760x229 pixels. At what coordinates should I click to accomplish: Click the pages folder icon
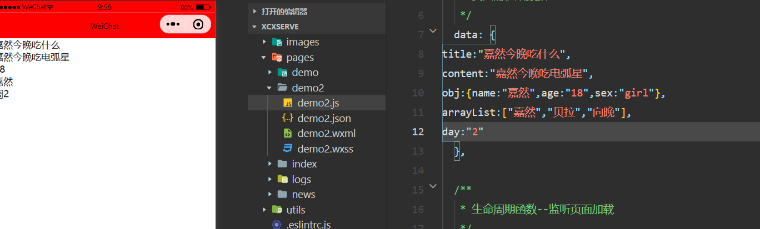coord(277,57)
